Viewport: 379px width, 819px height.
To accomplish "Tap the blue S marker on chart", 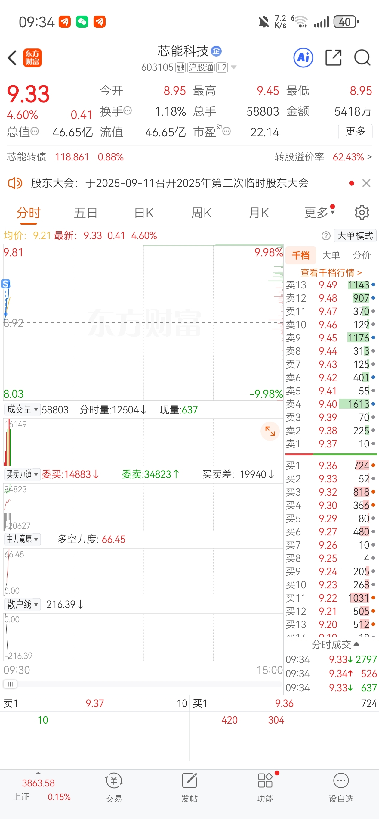I will pyautogui.click(x=6, y=284).
